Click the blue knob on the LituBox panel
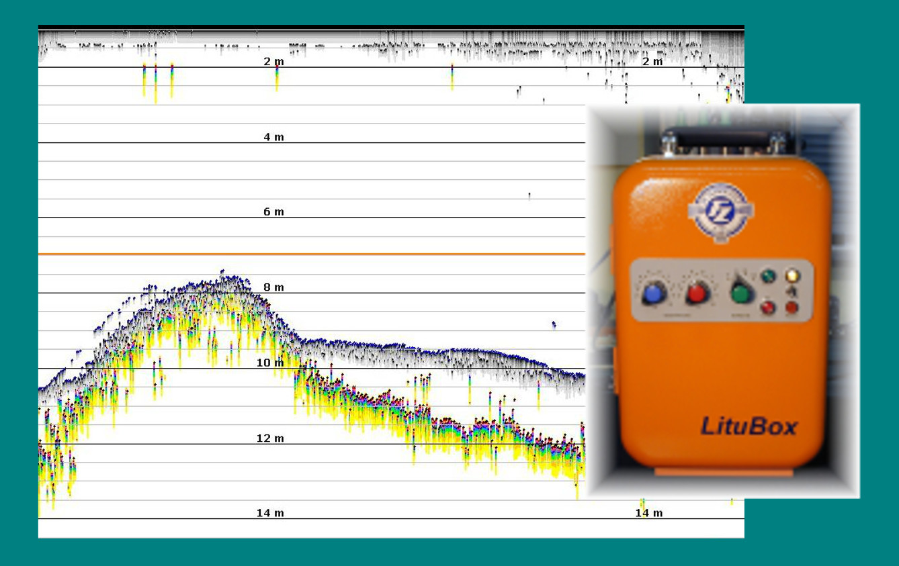Screen dimensions: 899x566 coord(652,293)
